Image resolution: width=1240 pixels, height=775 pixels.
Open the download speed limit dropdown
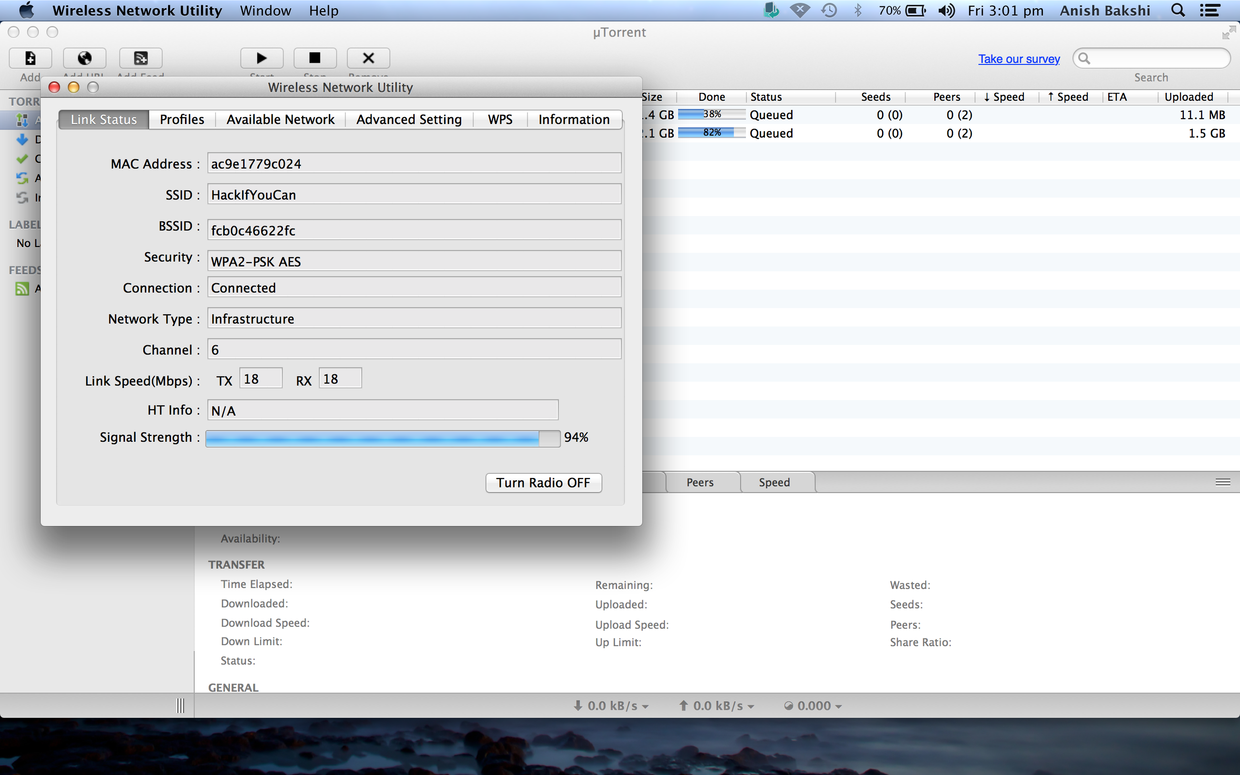point(611,706)
